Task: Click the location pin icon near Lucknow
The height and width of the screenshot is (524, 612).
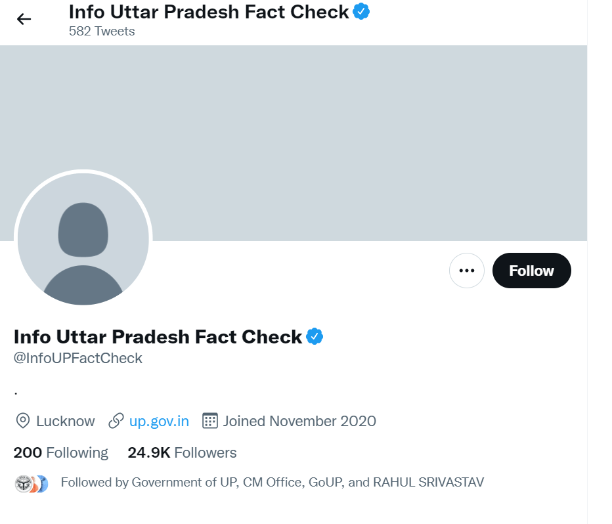Action: (24, 421)
